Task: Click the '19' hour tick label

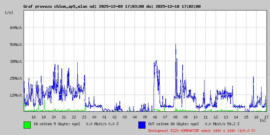Action: pos(44,117)
